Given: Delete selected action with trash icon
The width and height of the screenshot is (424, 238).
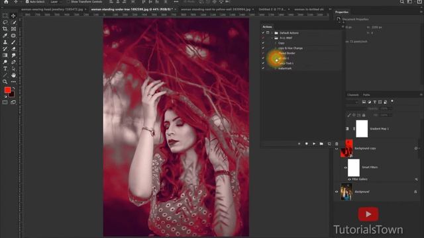Looking at the screenshot, I should [337, 144].
